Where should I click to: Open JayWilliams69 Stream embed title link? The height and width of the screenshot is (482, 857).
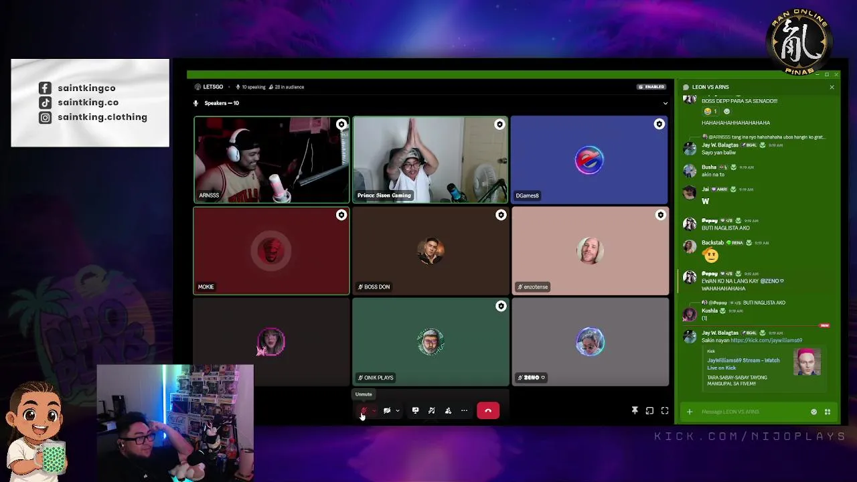coord(743,364)
